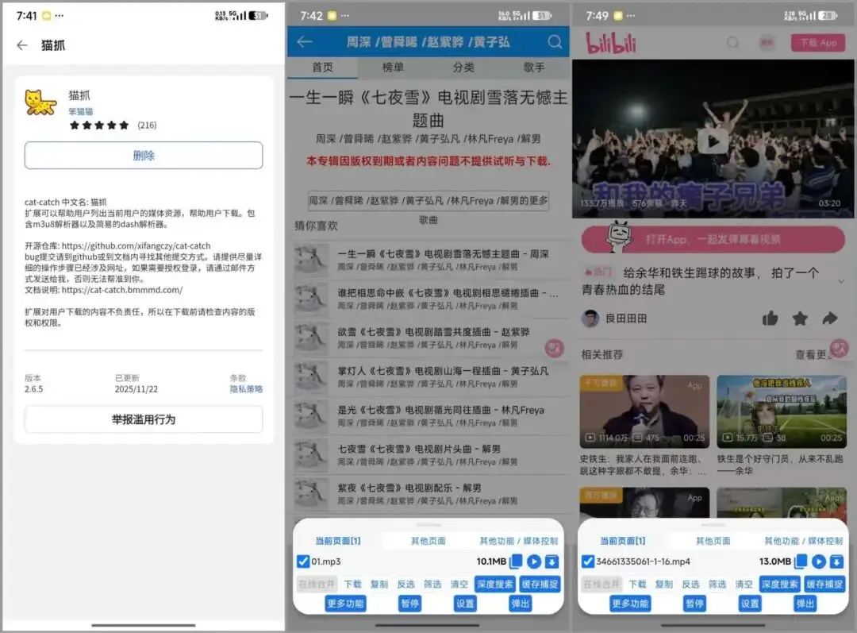Screen dimensions: 857x633
Task: Download 34661335061-1-16.mp4 with its download icon
Action: pyautogui.click(x=837, y=562)
